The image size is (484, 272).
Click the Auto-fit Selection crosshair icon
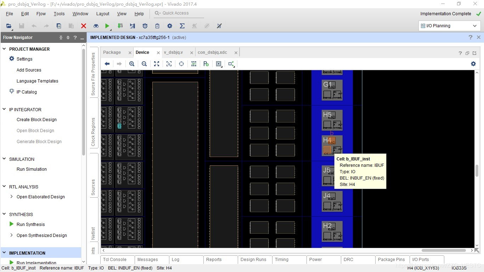[x=181, y=64]
